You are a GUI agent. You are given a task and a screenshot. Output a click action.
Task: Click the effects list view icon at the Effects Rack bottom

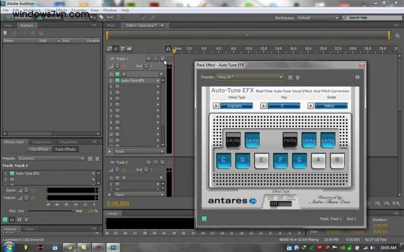[x=12, y=220]
